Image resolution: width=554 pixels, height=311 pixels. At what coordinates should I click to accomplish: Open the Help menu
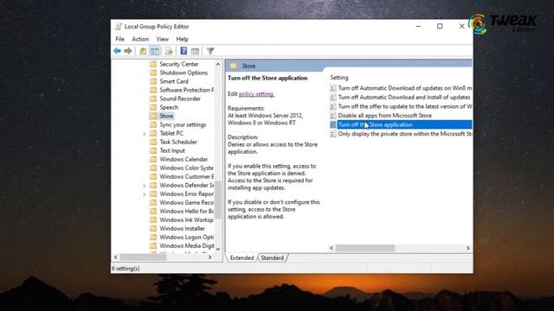click(x=182, y=39)
